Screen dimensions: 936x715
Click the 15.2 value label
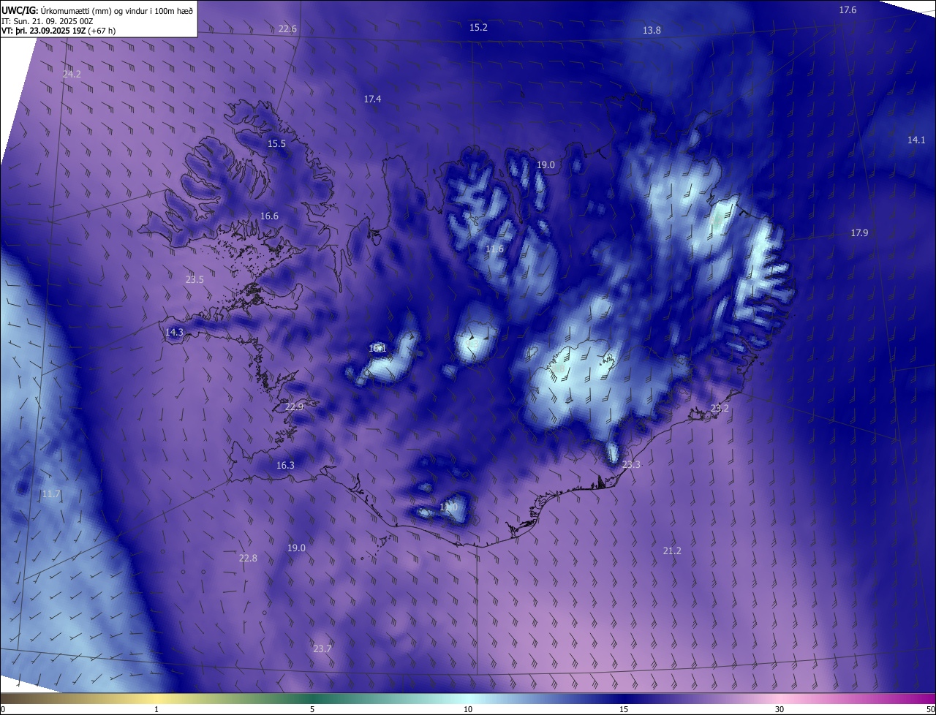point(478,27)
